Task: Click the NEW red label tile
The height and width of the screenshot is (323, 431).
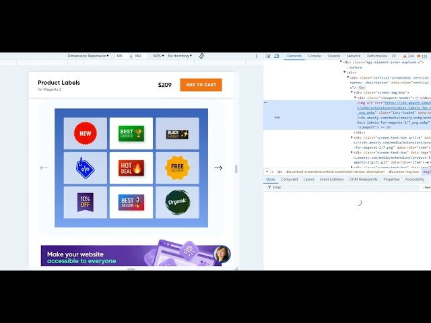Action: [86, 133]
